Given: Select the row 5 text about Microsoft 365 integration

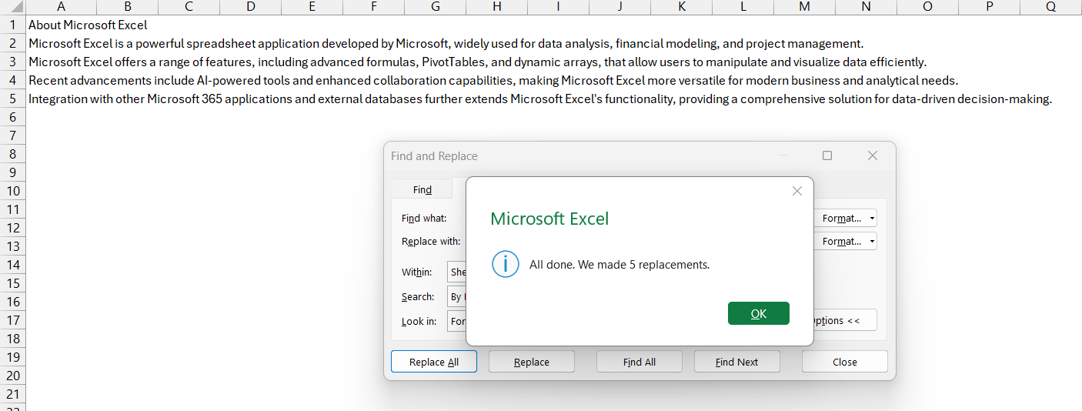Looking at the screenshot, I should [540, 99].
